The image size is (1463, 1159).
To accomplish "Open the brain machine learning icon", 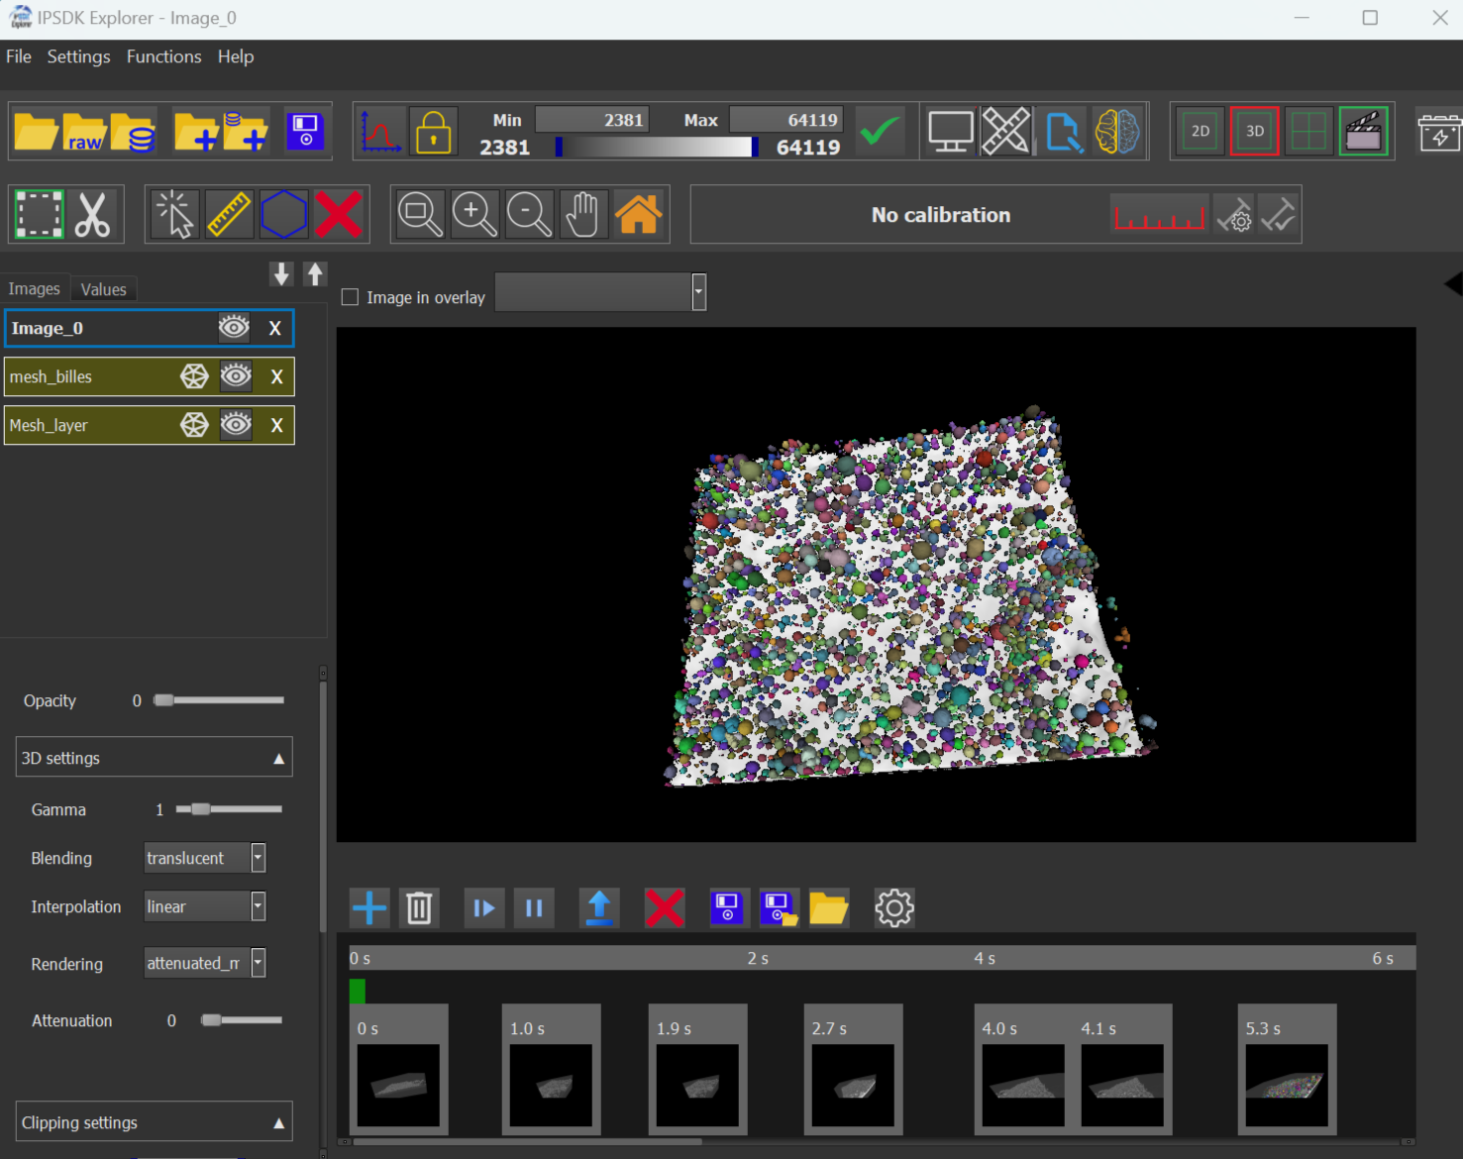I will 1116,132.
